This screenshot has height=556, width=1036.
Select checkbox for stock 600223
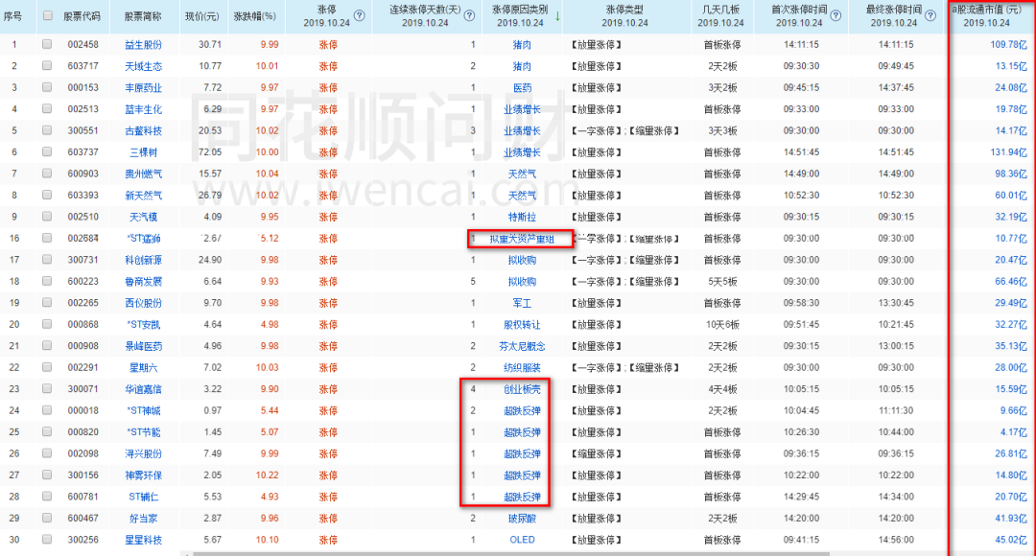coord(47,281)
